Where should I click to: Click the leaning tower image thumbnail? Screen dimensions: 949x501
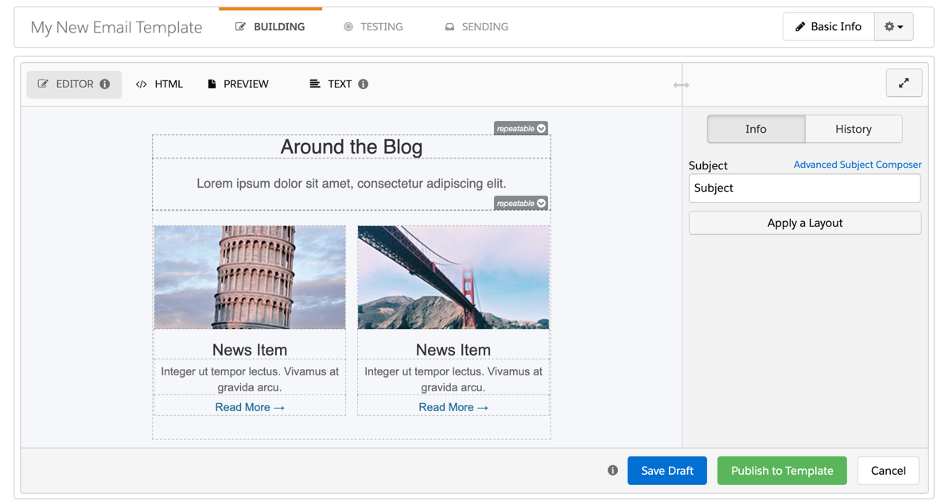coord(250,278)
